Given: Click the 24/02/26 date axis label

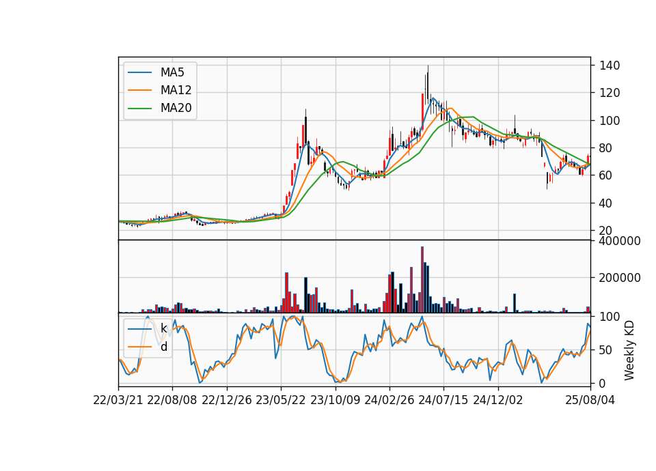Looking at the screenshot, I should point(389,400).
